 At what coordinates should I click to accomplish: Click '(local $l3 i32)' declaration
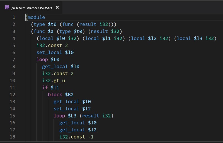coord(195,38)
